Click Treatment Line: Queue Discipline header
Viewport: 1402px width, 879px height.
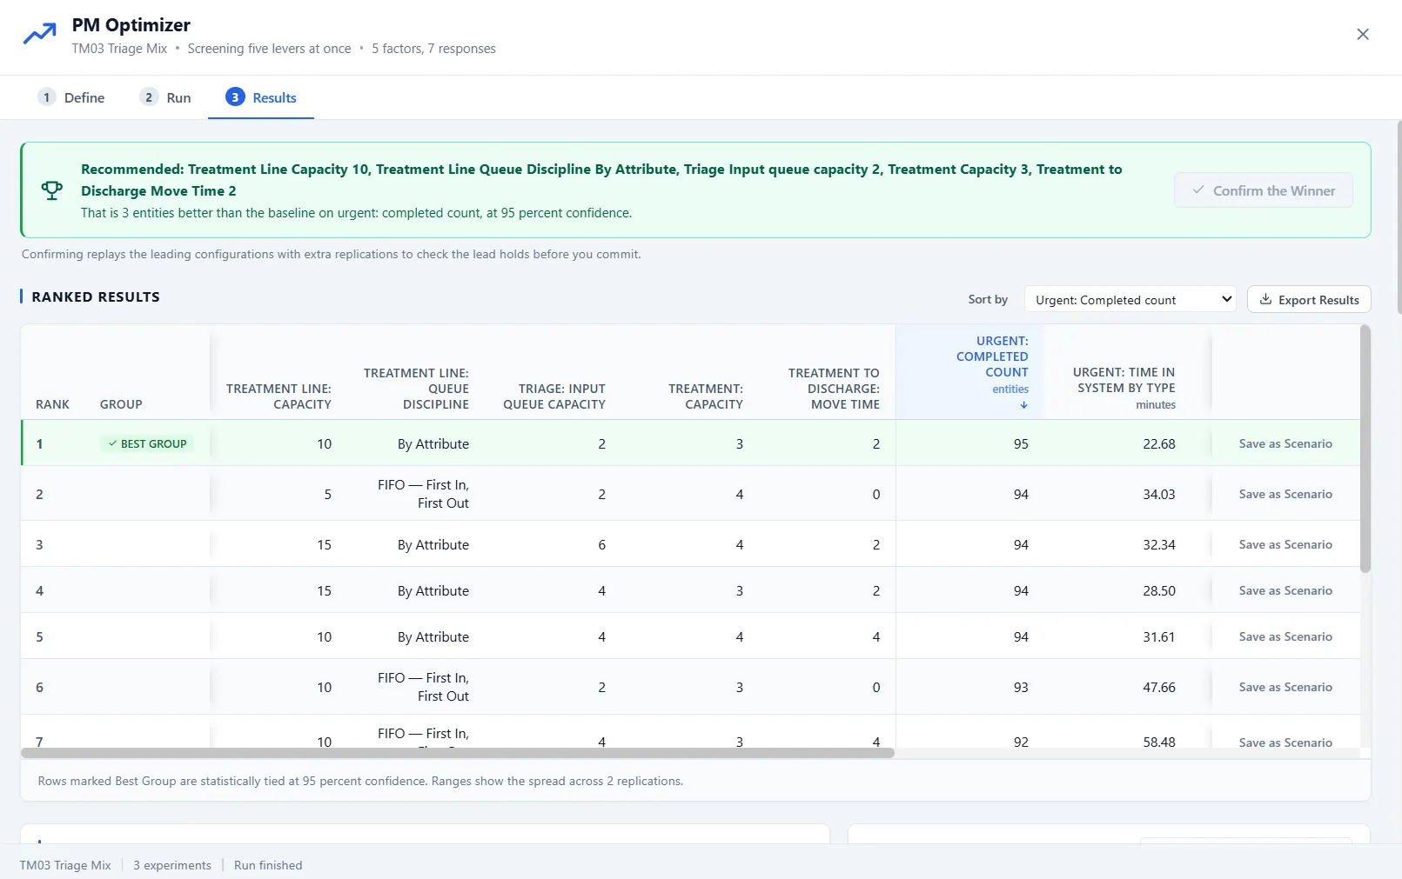click(x=416, y=389)
